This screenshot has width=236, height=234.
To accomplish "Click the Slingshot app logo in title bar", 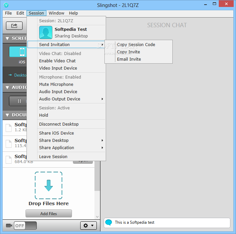I will [x=6, y=5].
